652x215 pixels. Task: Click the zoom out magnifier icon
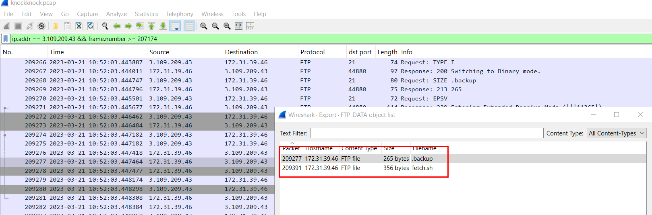point(215,26)
